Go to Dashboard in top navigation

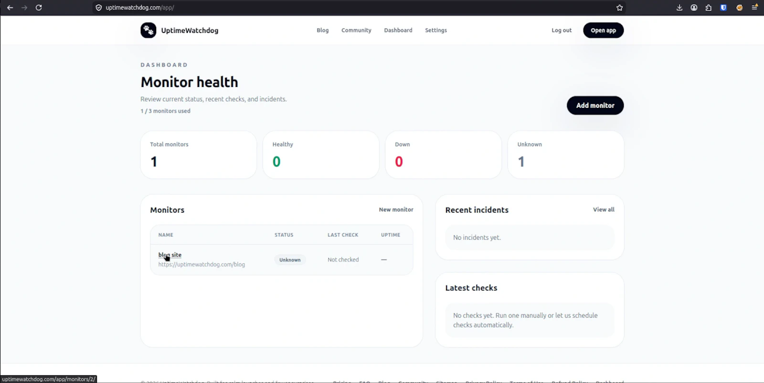click(x=398, y=30)
